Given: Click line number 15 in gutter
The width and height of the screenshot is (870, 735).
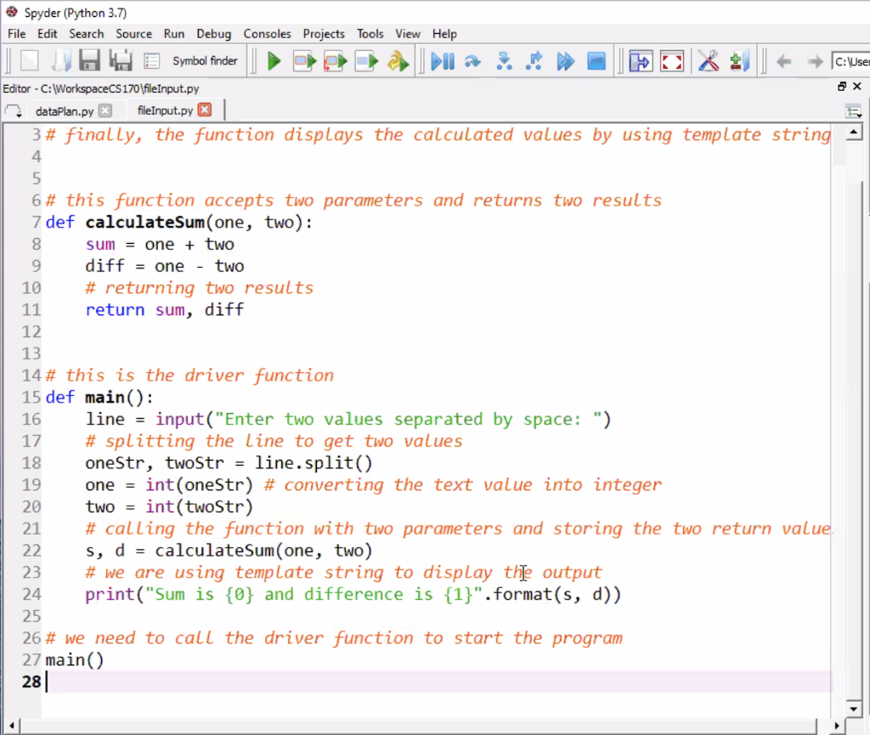Looking at the screenshot, I should 31,398.
